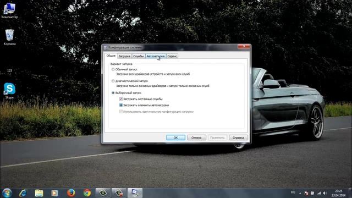Click the Вариант запуска group label

point(121,64)
